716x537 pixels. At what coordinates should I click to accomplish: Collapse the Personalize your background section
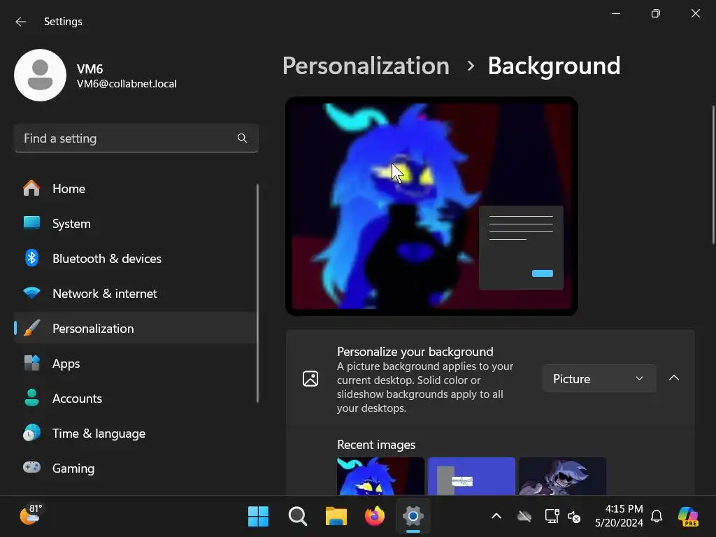[x=674, y=378]
